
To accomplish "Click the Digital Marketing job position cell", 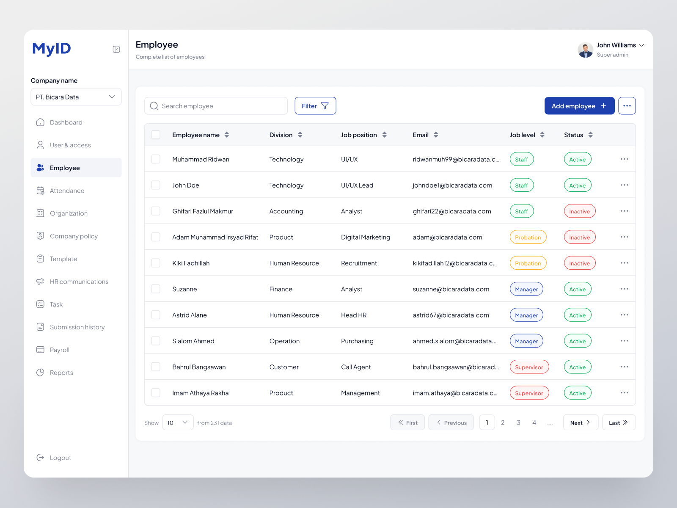I will 366,237.
